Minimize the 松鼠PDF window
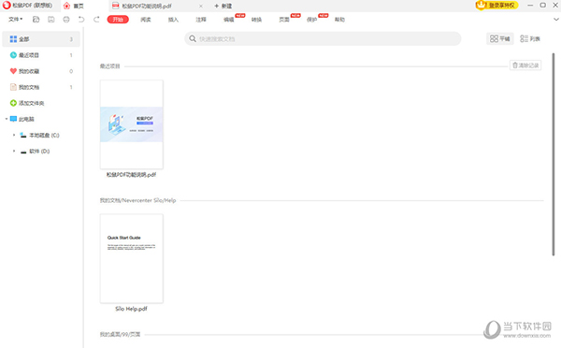Image resolution: width=561 pixels, height=348 pixels. (x=530, y=6)
